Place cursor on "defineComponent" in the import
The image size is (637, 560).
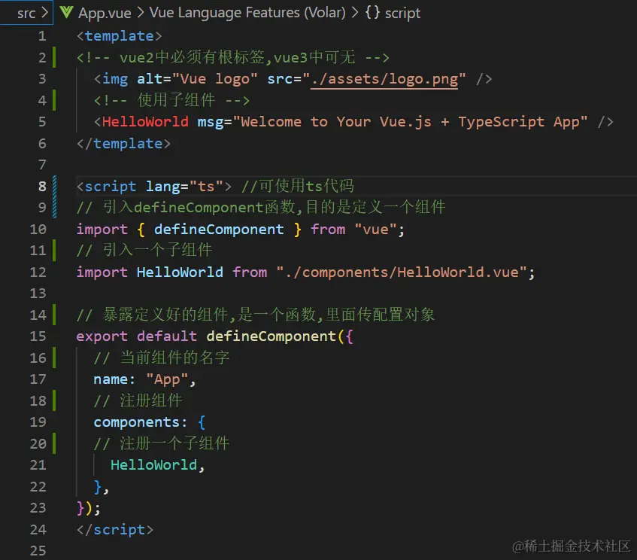[218, 229]
